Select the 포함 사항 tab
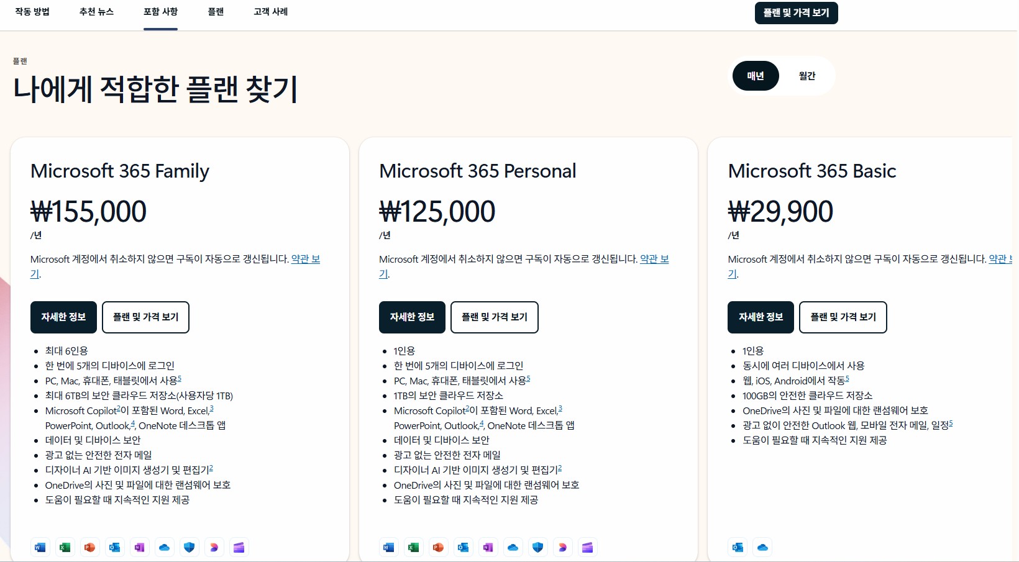This screenshot has width=1019, height=562. tap(160, 12)
